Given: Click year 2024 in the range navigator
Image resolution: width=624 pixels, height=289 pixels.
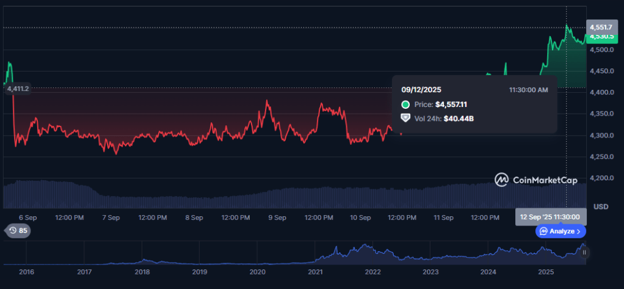Looking at the screenshot, I should coord(488,272).
